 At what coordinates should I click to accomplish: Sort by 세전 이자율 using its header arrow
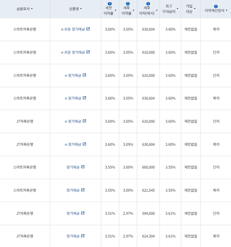pyautogui.click(x=115, y=11)
